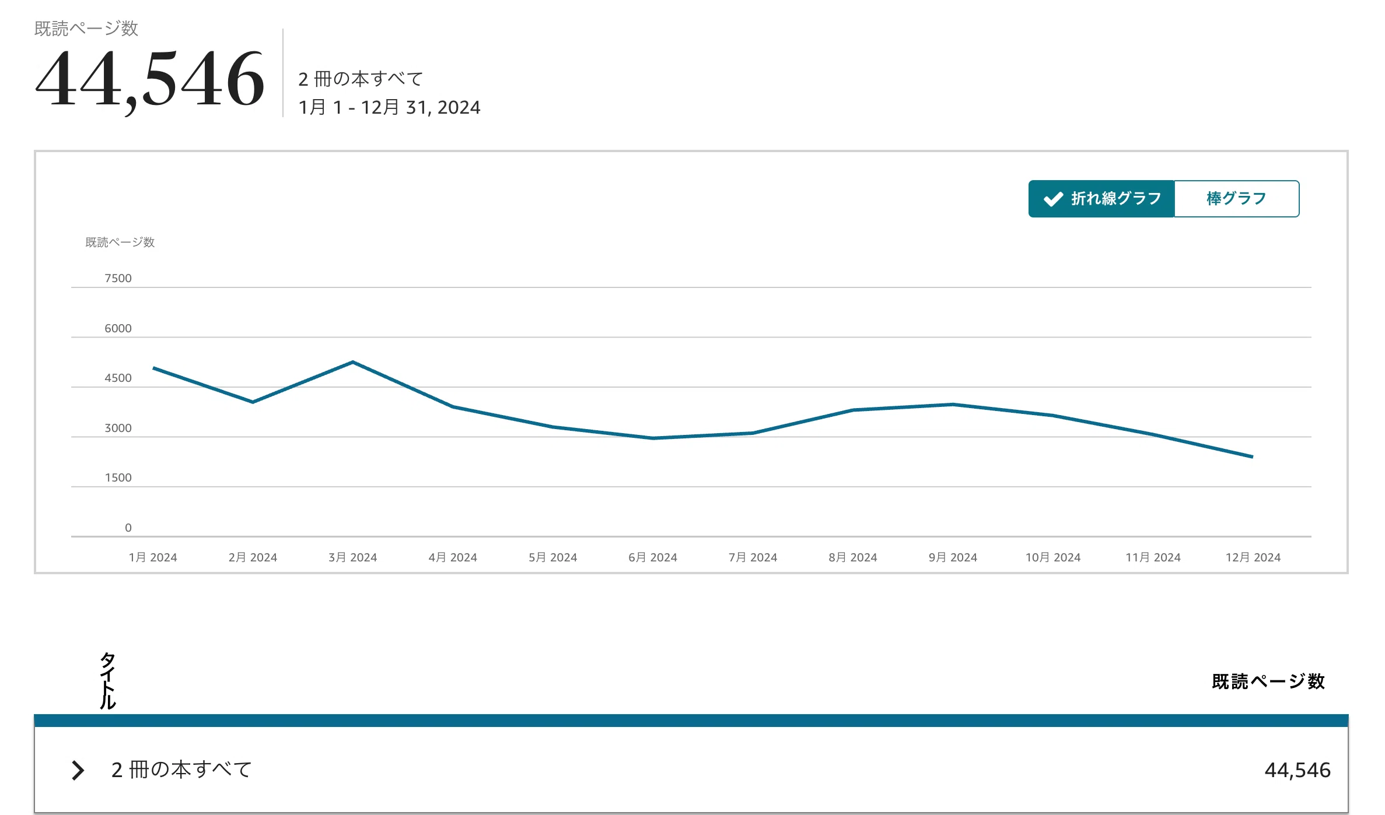Click the 2 冊の本すべて table row label
The image size is (1385, 815).
181,770
